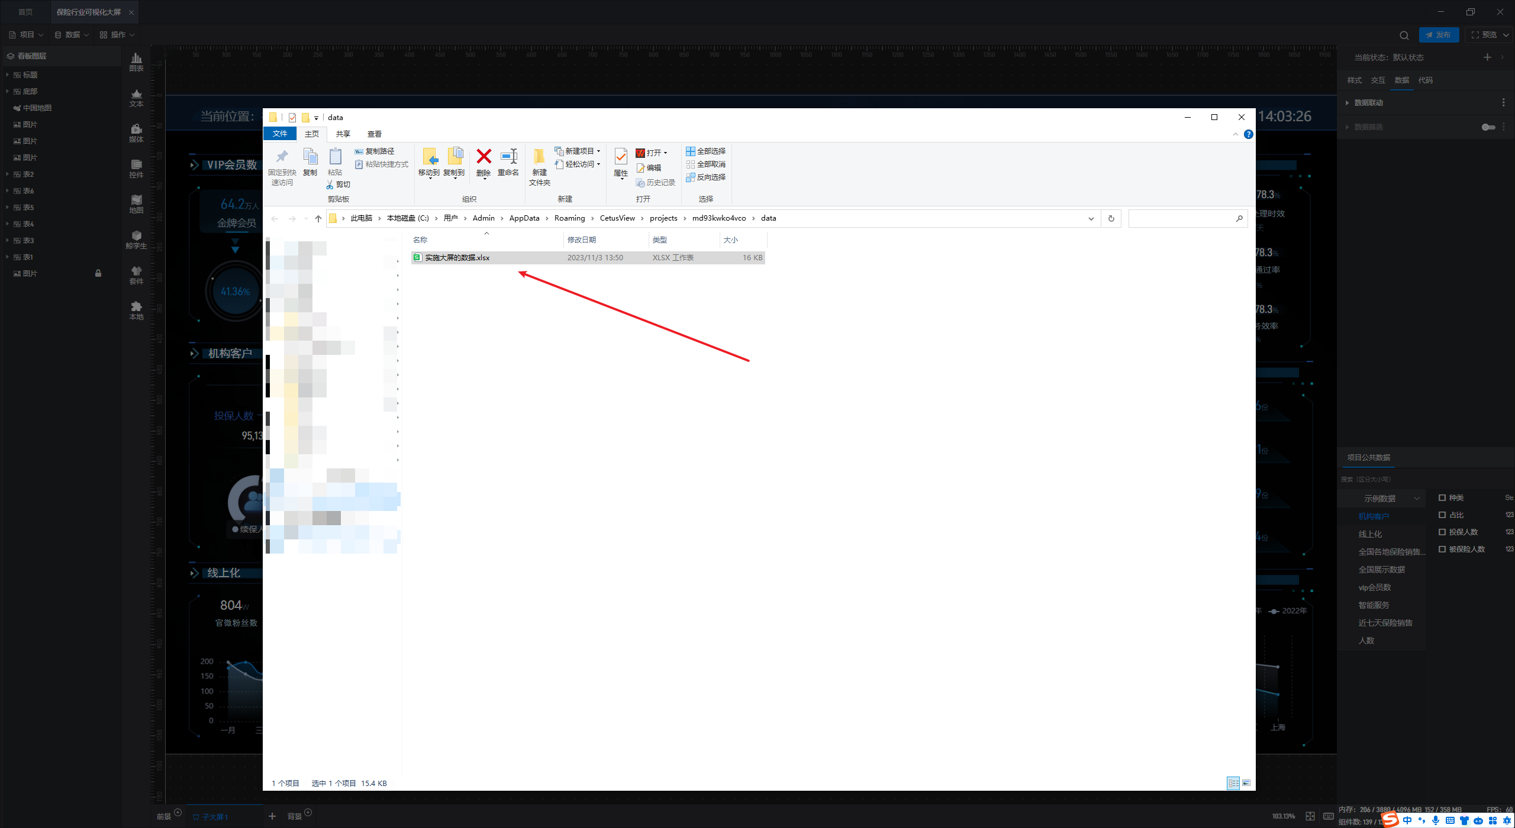The image size is (1515, 828).
Task: Check the 投保人数 field checkbox
Action: point(1442,532)
